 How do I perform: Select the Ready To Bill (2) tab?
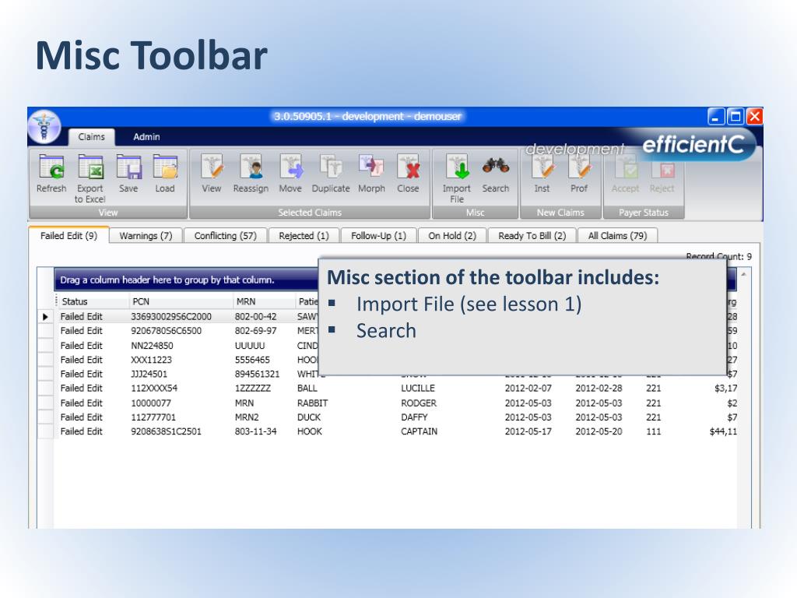[532, 236]
